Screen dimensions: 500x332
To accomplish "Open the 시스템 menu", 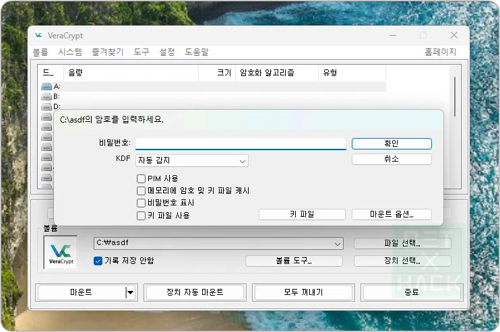I will pos(70,52).
